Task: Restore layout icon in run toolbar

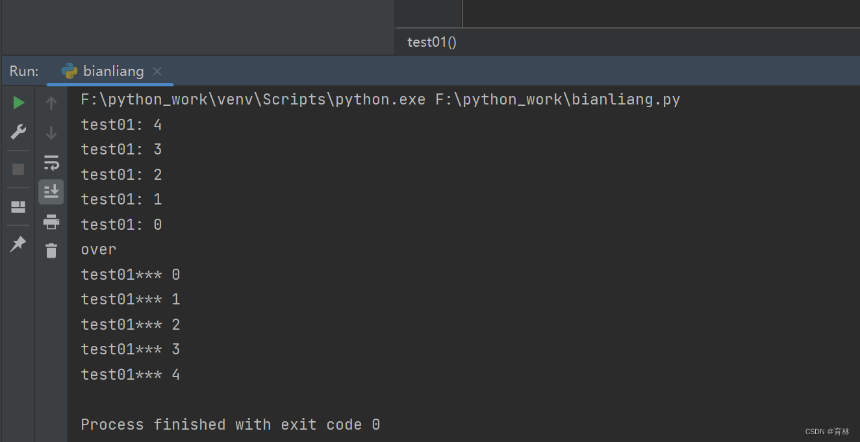Action: (18, 207)
